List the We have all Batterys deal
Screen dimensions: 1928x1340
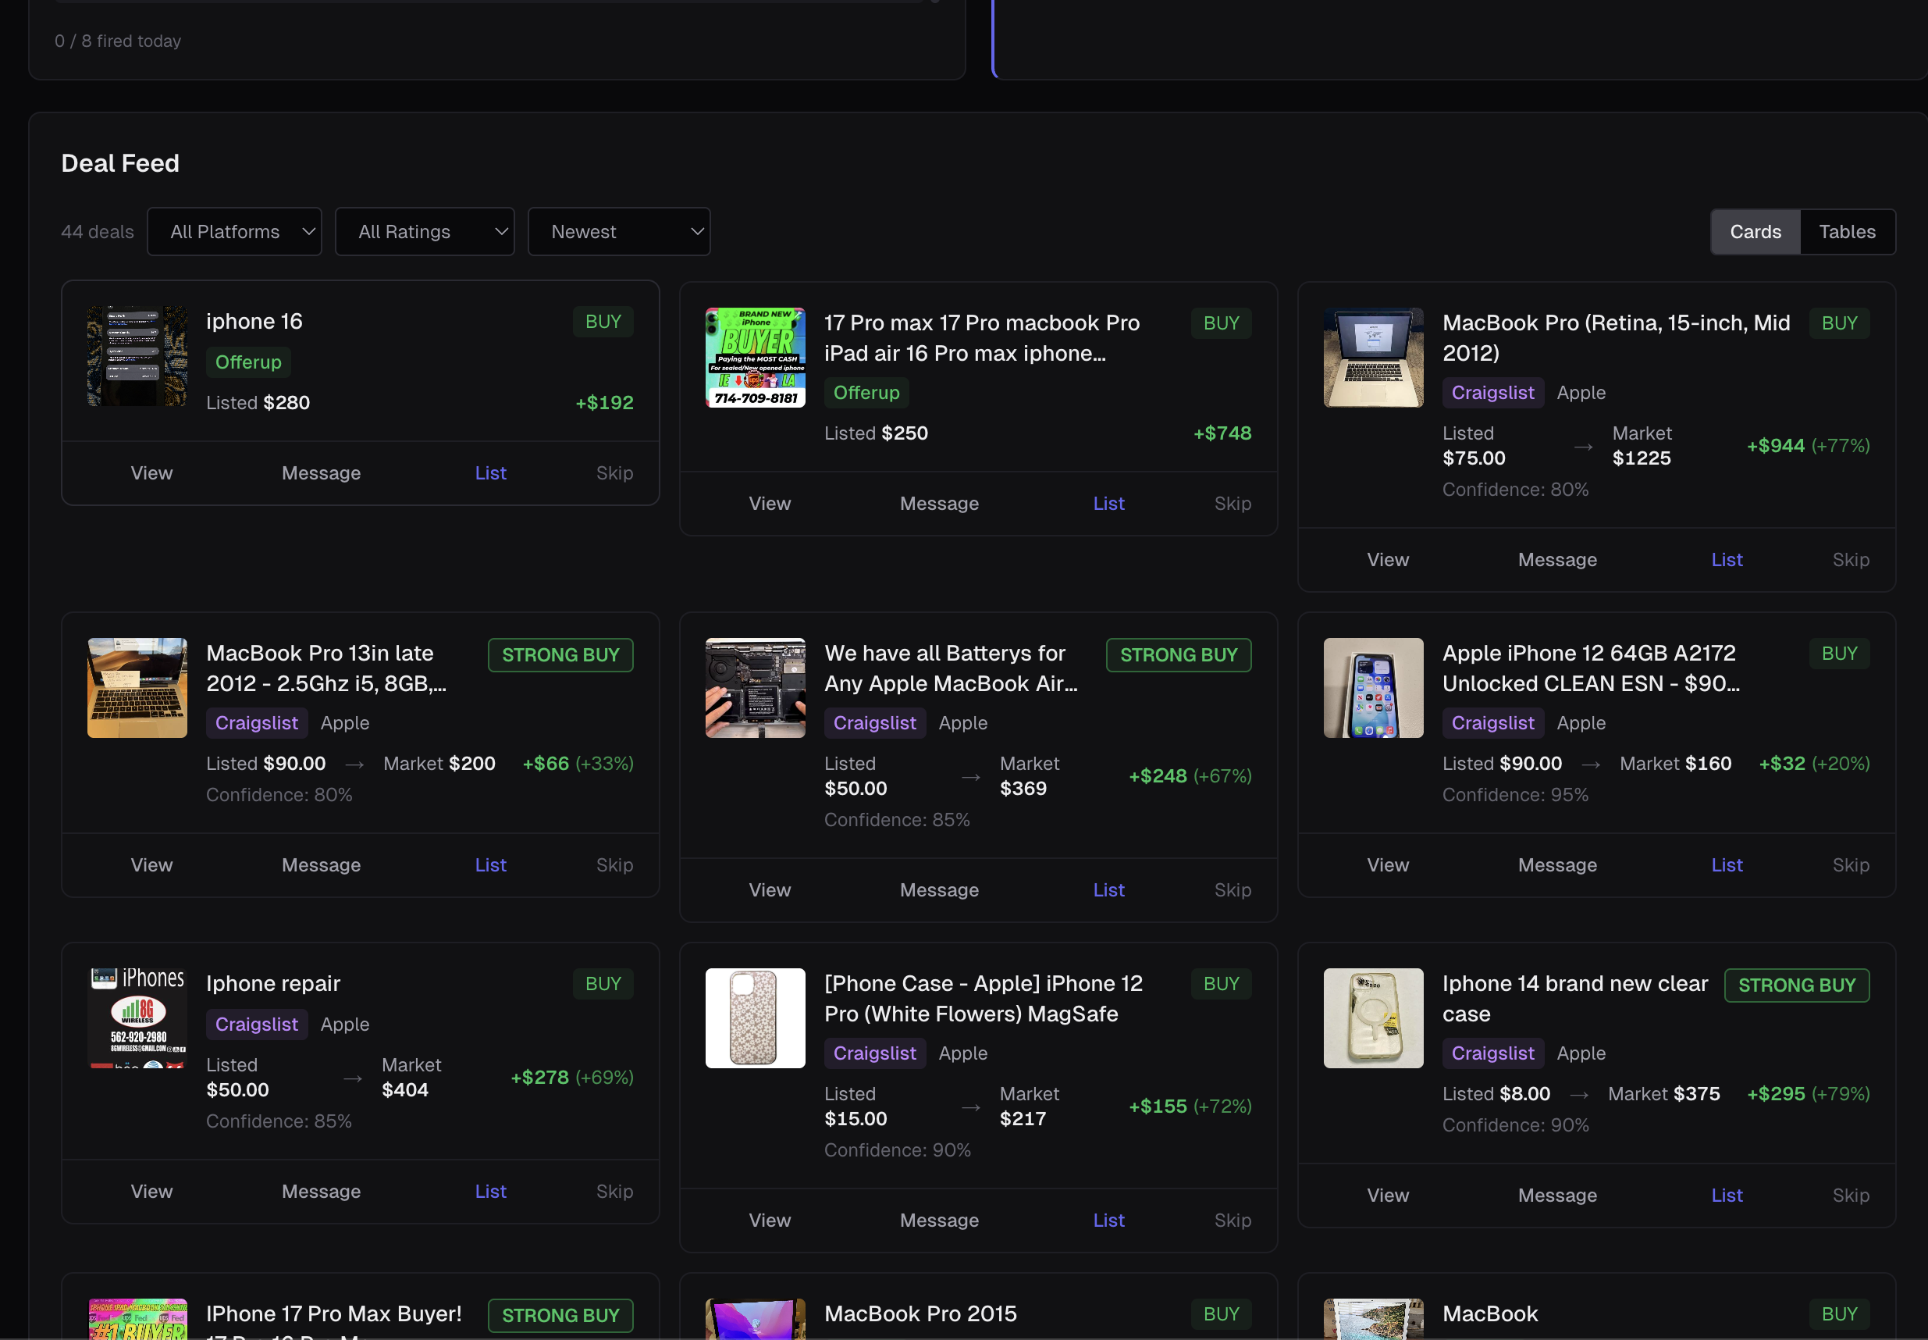pos(1108,890)
